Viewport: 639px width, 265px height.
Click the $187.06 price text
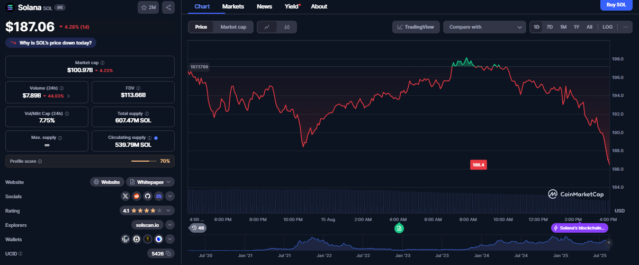[30, 26]
